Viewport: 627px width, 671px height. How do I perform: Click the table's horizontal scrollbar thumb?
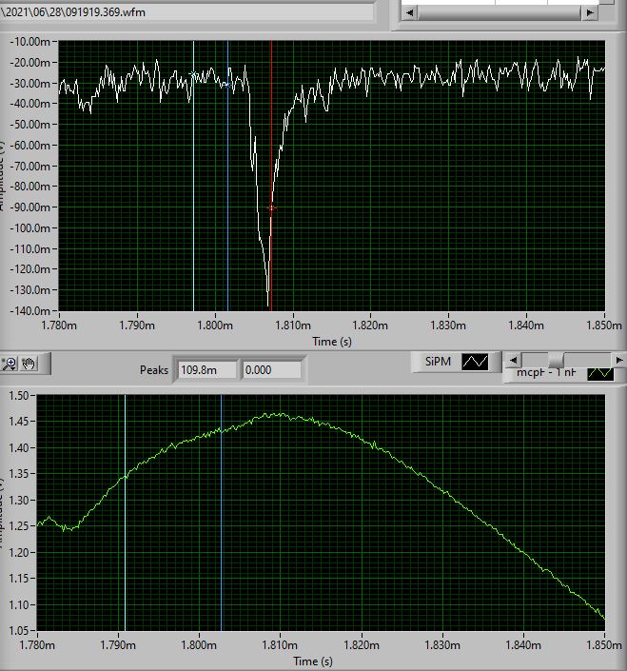500,12
